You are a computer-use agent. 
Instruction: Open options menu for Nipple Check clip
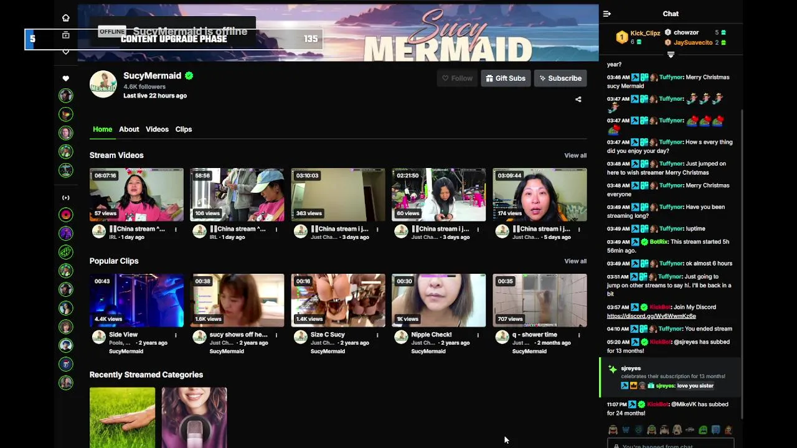click(x=478, y=335)
